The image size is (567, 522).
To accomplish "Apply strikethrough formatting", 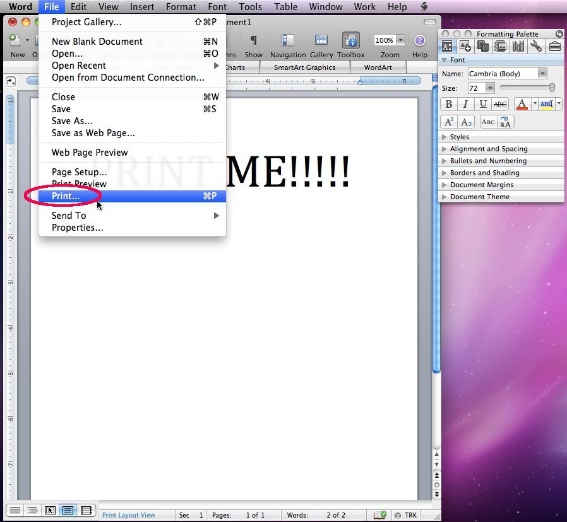I will (x=499, y=104).
